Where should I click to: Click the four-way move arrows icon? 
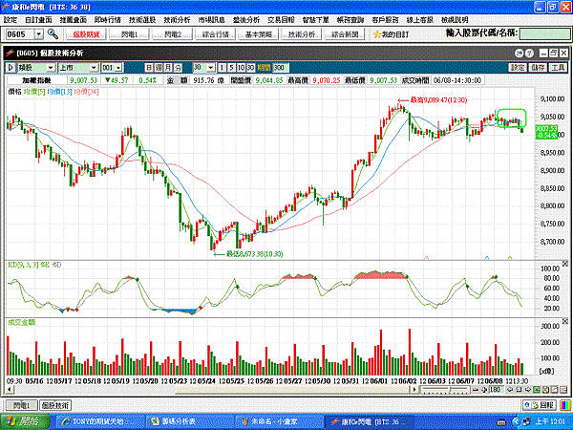click(x=484, y=390)
